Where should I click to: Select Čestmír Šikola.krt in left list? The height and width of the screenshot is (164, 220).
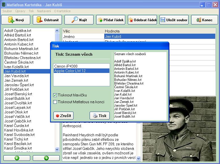(x=19, y=62)
